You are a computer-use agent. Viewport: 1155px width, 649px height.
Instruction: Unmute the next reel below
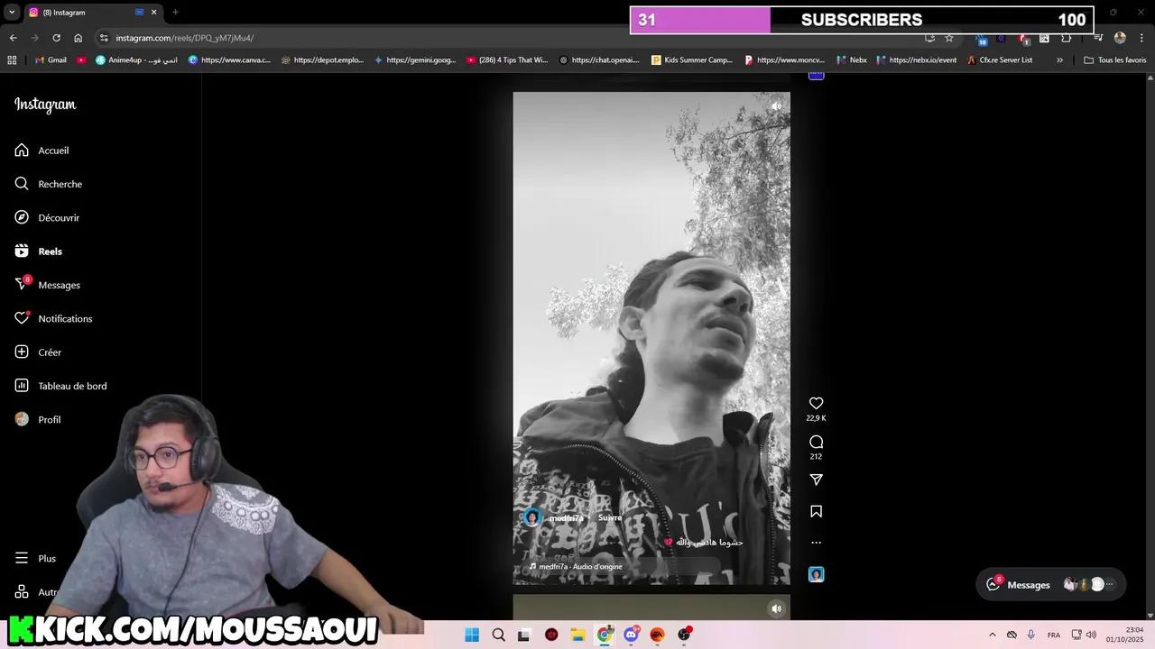pyautogui.click(x=776, y=608)
